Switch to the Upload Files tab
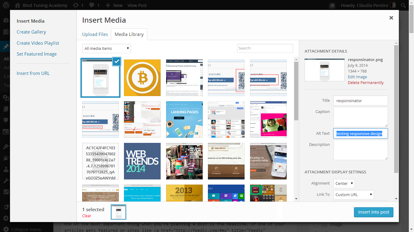This screenshot has width=414, height=232. point(95,34)
